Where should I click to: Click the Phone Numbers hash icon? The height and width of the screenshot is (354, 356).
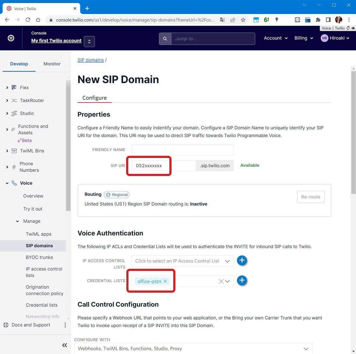coord(14,167)
